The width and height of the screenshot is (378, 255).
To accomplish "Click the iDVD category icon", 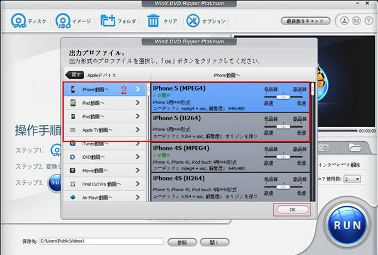I will (72, 157).
